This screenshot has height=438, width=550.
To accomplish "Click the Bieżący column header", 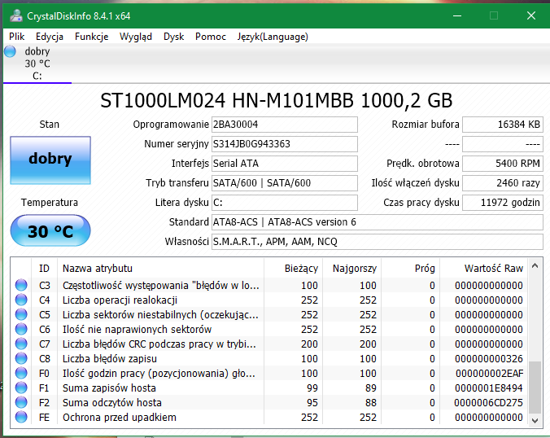I will tap(293, 269).
